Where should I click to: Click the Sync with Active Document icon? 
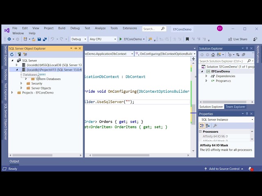tap(238, 55)
